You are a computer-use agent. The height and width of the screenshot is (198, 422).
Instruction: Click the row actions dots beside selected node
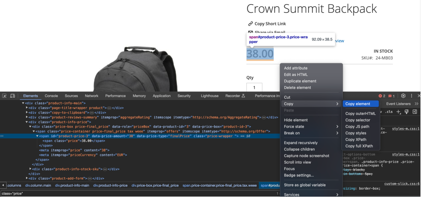tap(2, 136)
